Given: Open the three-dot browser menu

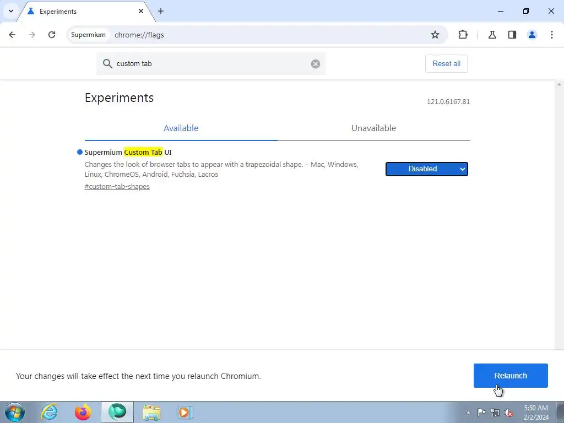Looking at the screenshot, I should point(552,35).
